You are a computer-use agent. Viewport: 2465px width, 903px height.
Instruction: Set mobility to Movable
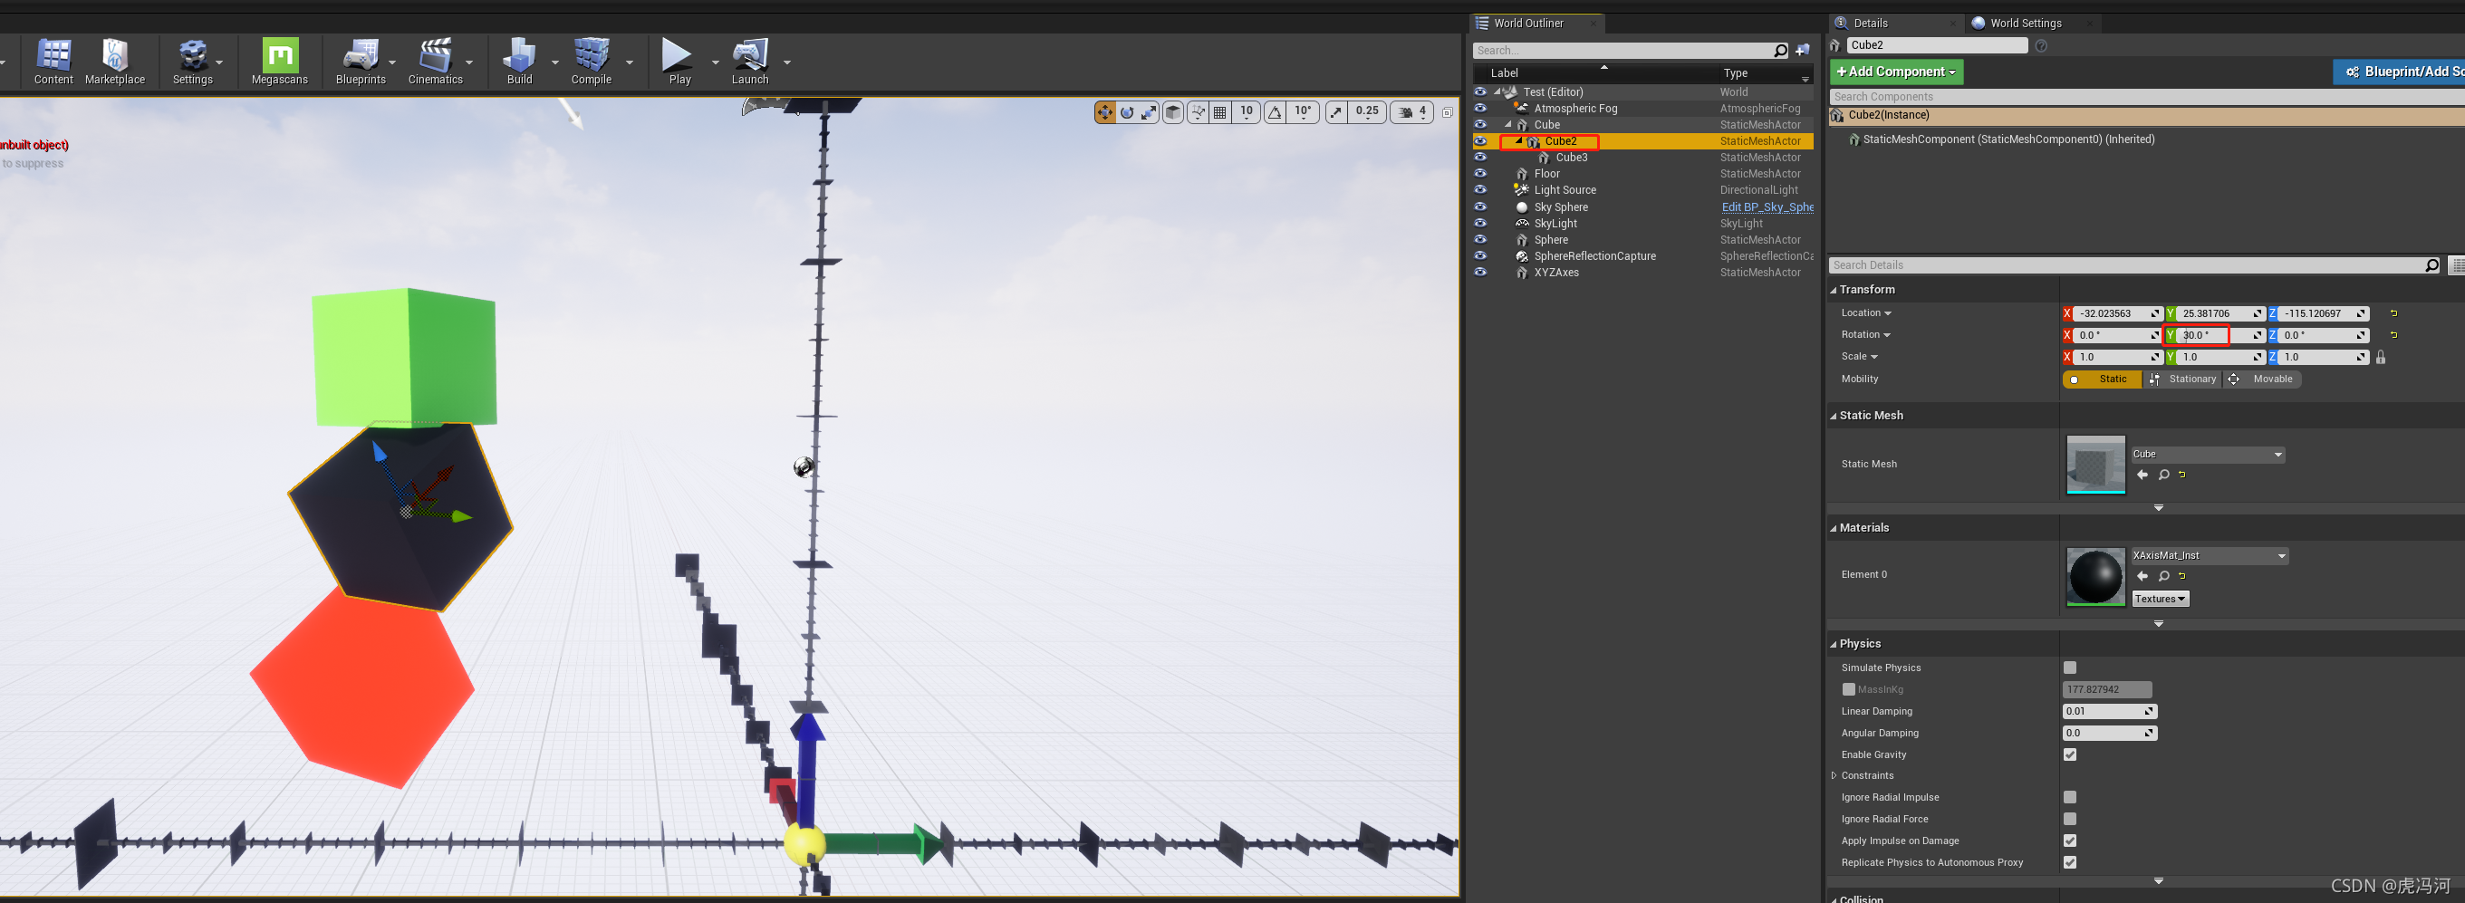pyautogui.click(x=2262, y=379)
